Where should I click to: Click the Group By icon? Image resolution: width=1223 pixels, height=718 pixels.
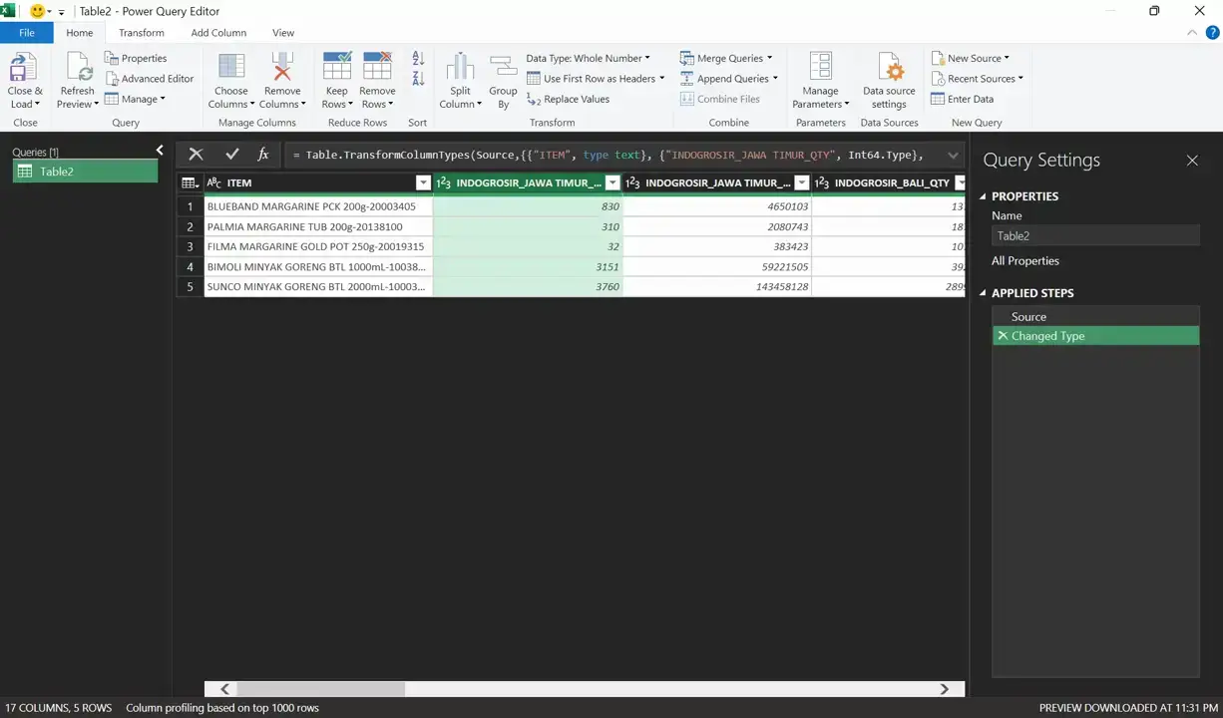coord(503,67)
